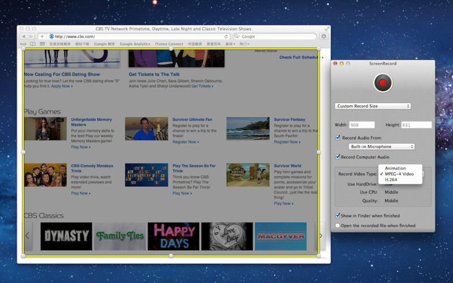Click in the Width input field
453x283 pixels.
coord(362,125)
